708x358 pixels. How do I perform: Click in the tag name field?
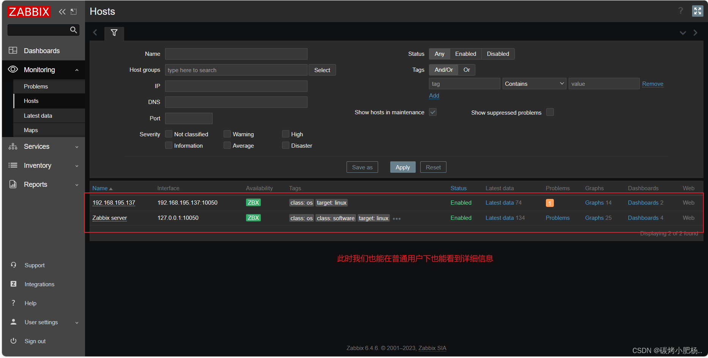(465, 84)
